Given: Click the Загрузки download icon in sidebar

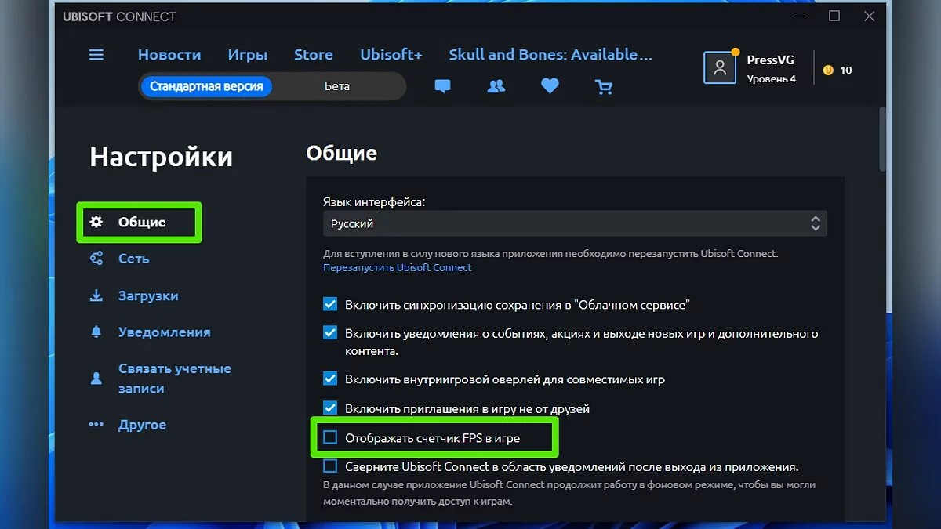Looking at the screenshot, I should (x=96, y=296).
